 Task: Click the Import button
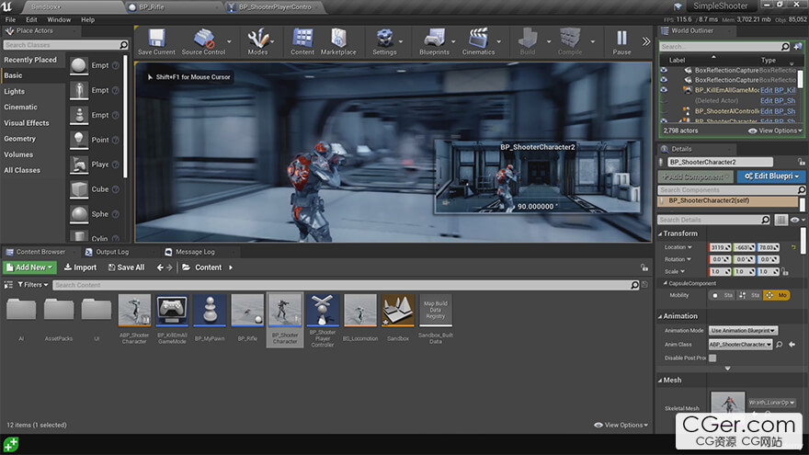80,267
